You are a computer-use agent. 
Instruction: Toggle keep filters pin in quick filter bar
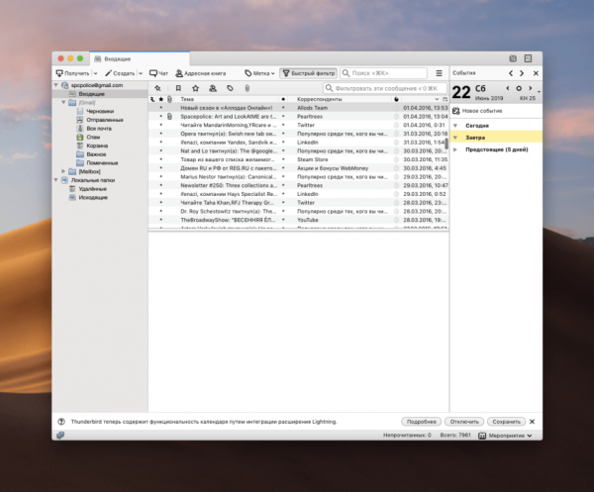click(x=157, y=88)
